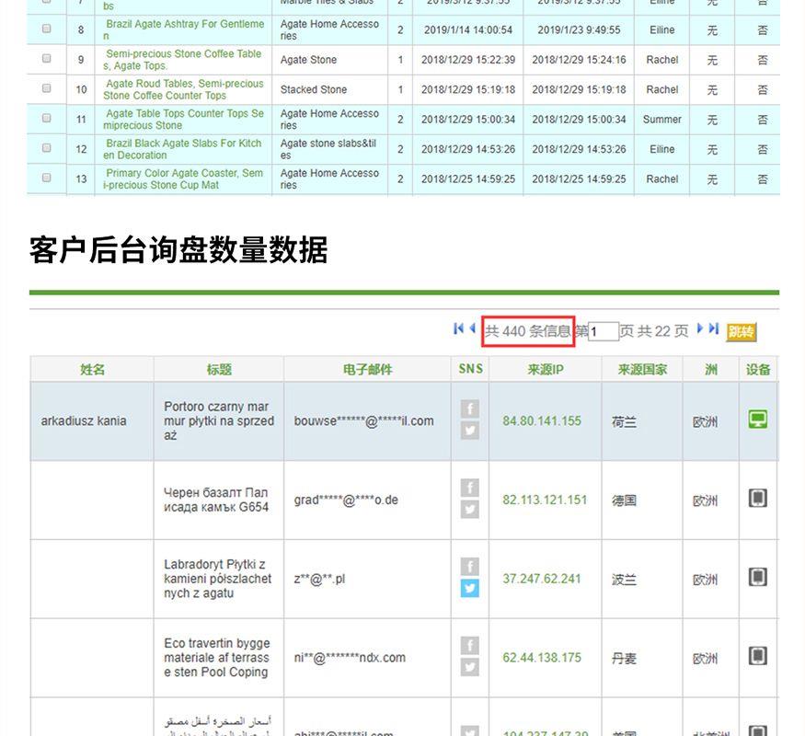Viewport: 805px width, 736px height.
Task: Open Primary Color Agate Coaster product link
Action: [183, 178]
